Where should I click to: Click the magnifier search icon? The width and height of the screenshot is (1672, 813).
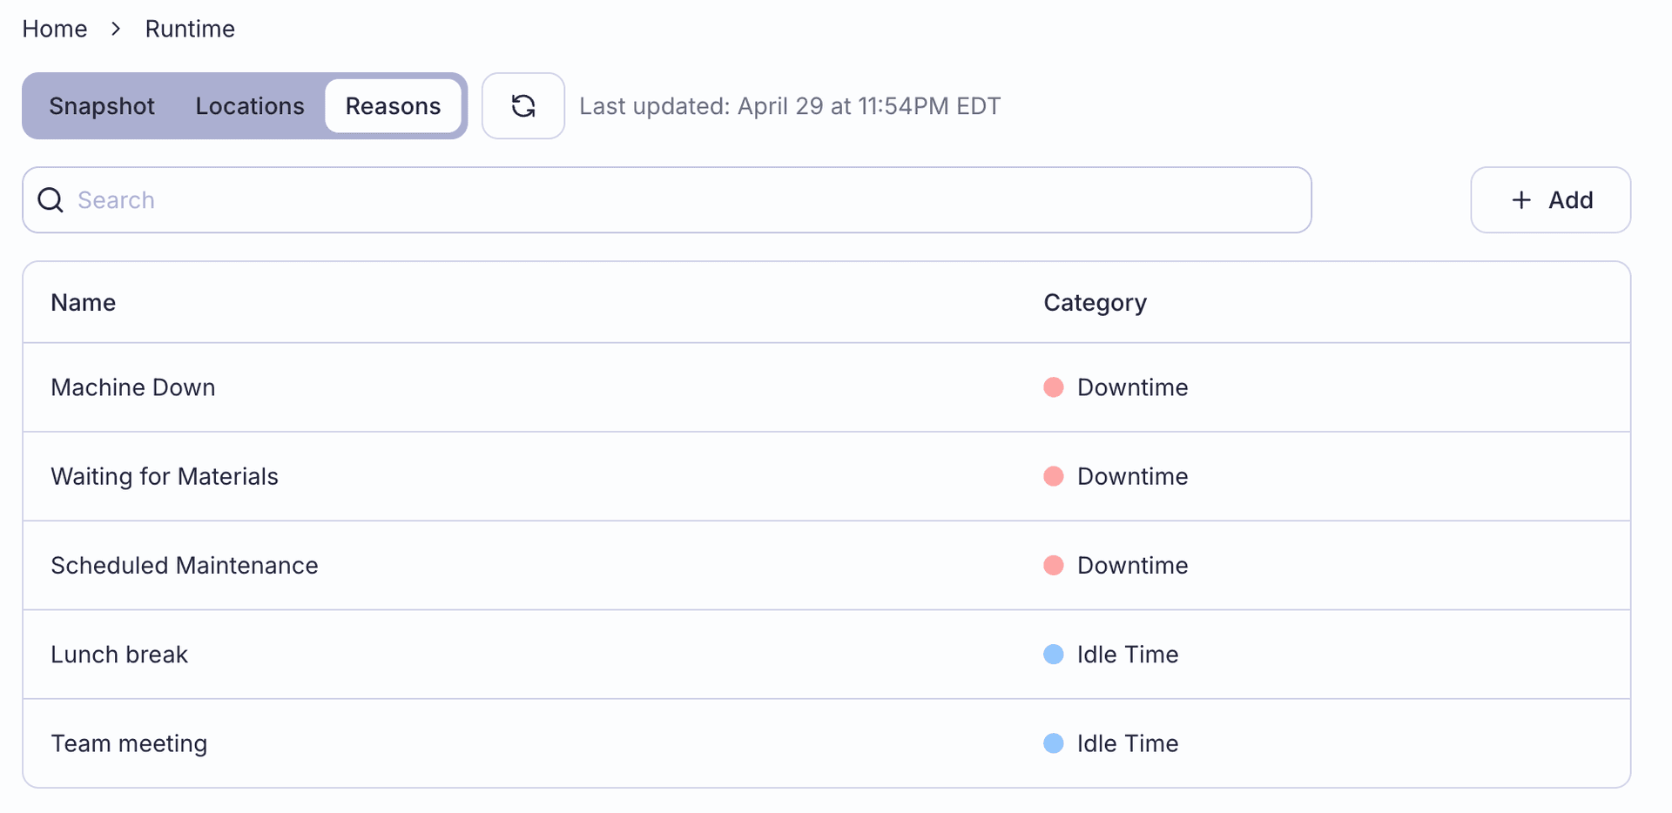(51, 200)
